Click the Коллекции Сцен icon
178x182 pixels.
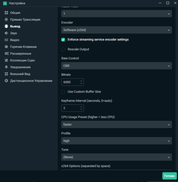[x=6, y=61]
